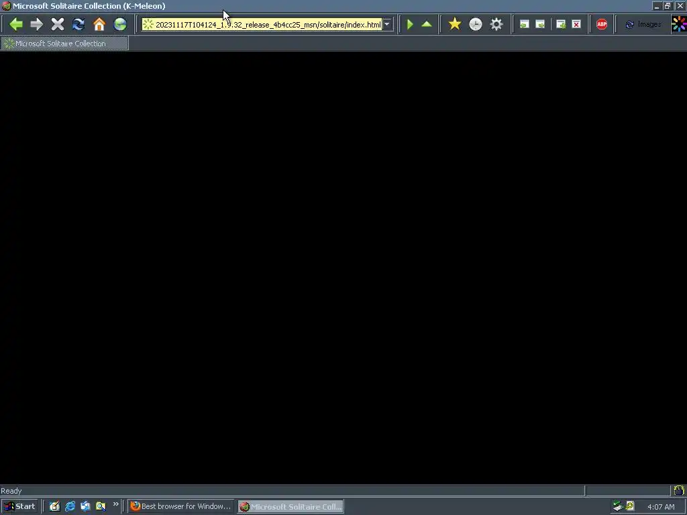Expand the URL history dropdown
The height and width of the screenshot is (515, 687).
387,25
